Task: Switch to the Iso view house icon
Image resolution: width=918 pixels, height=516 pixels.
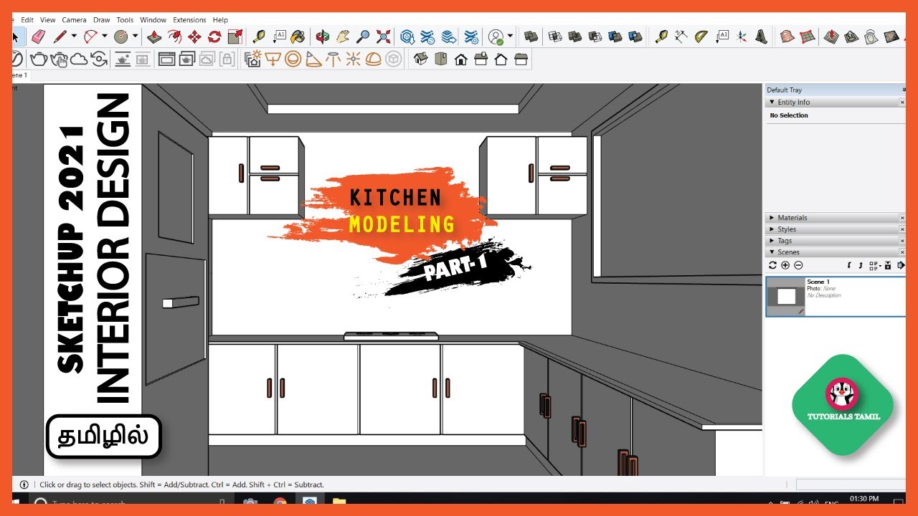Action: coord(421,59)
